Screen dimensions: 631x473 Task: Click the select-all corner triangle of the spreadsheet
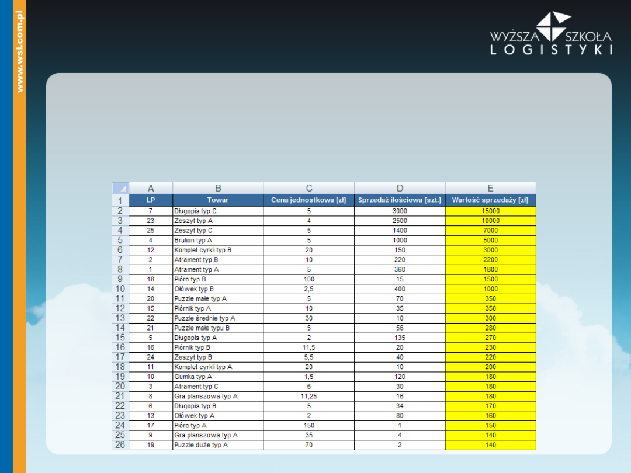point(120,188)
